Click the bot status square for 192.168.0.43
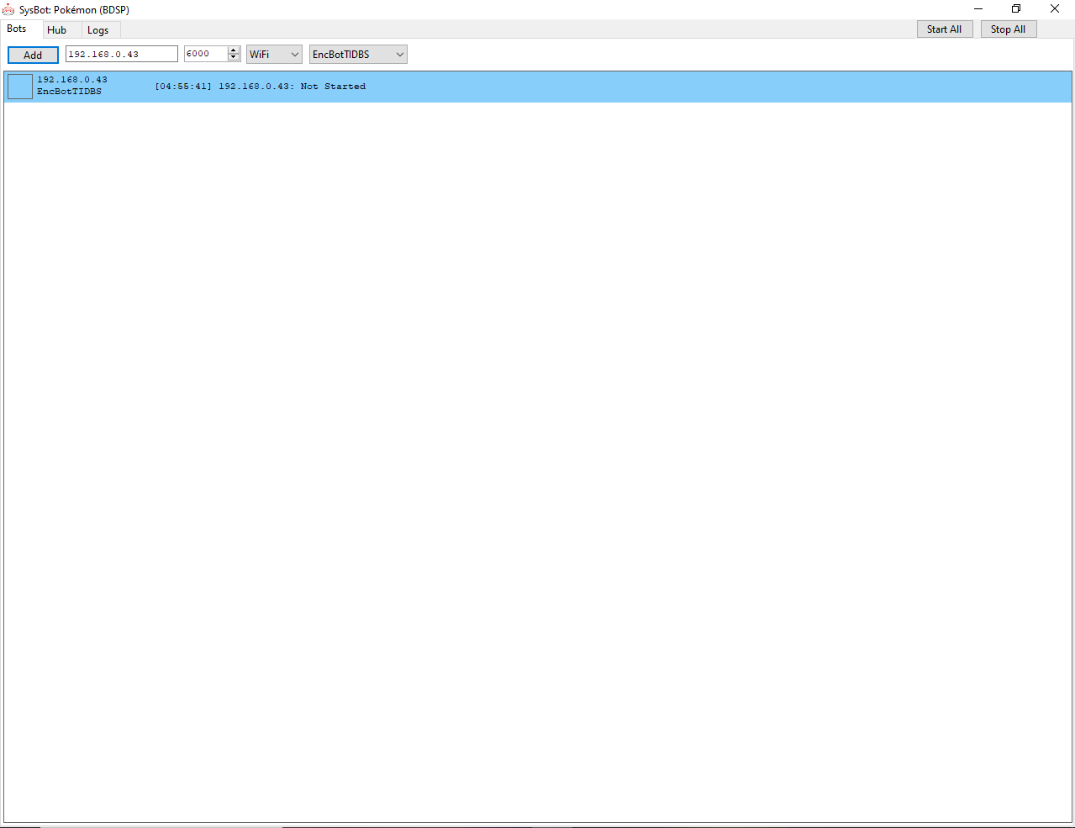 coord(20,87)
